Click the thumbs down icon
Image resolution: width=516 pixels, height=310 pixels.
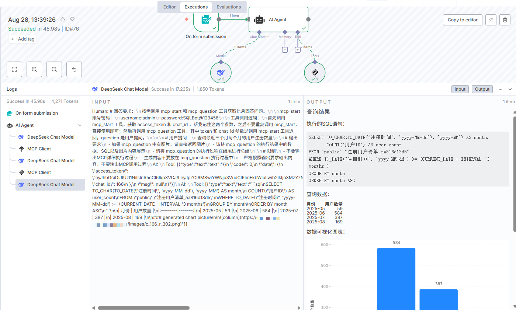tap(72, 19)
